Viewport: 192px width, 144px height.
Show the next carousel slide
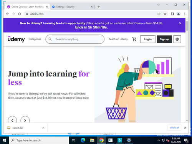pos(25,120)
